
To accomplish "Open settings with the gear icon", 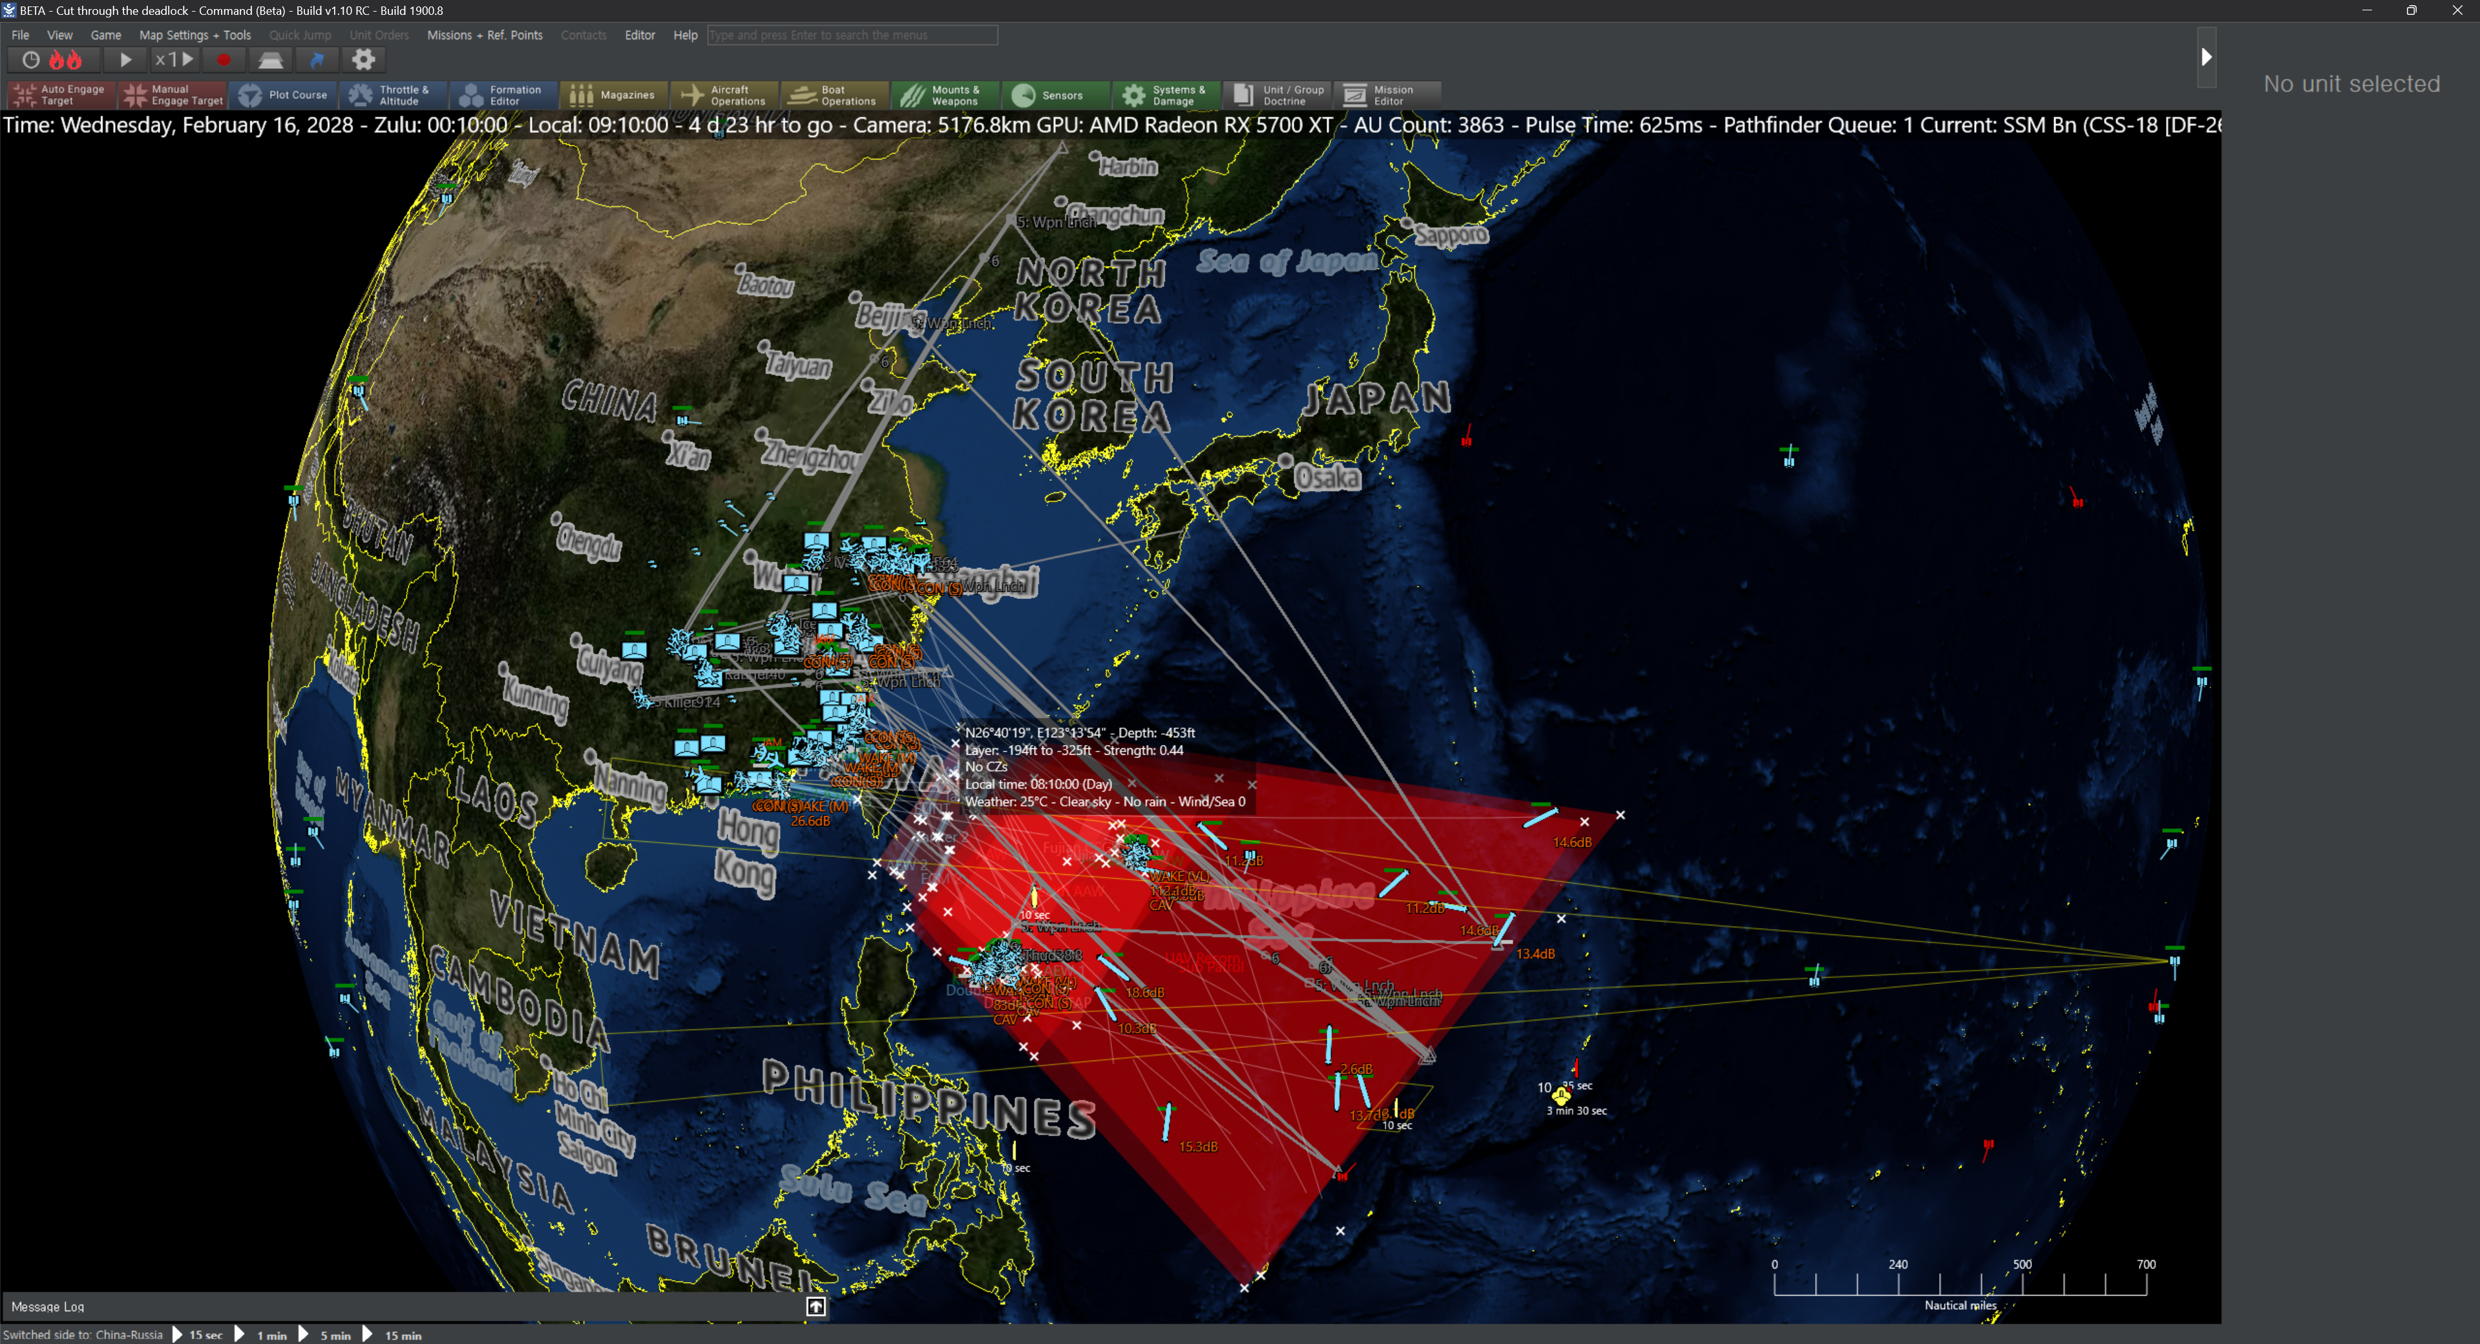I will click(363, 59).
